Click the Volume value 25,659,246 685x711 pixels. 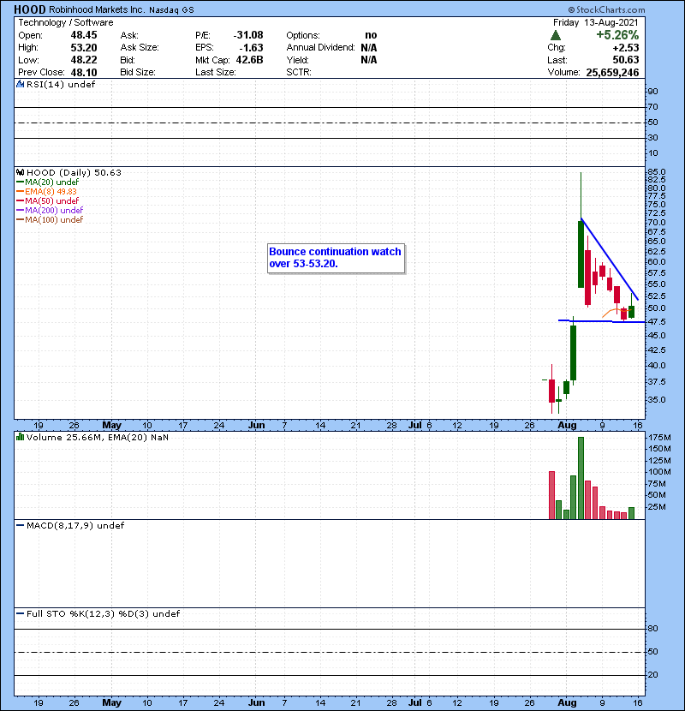(612, 73)
